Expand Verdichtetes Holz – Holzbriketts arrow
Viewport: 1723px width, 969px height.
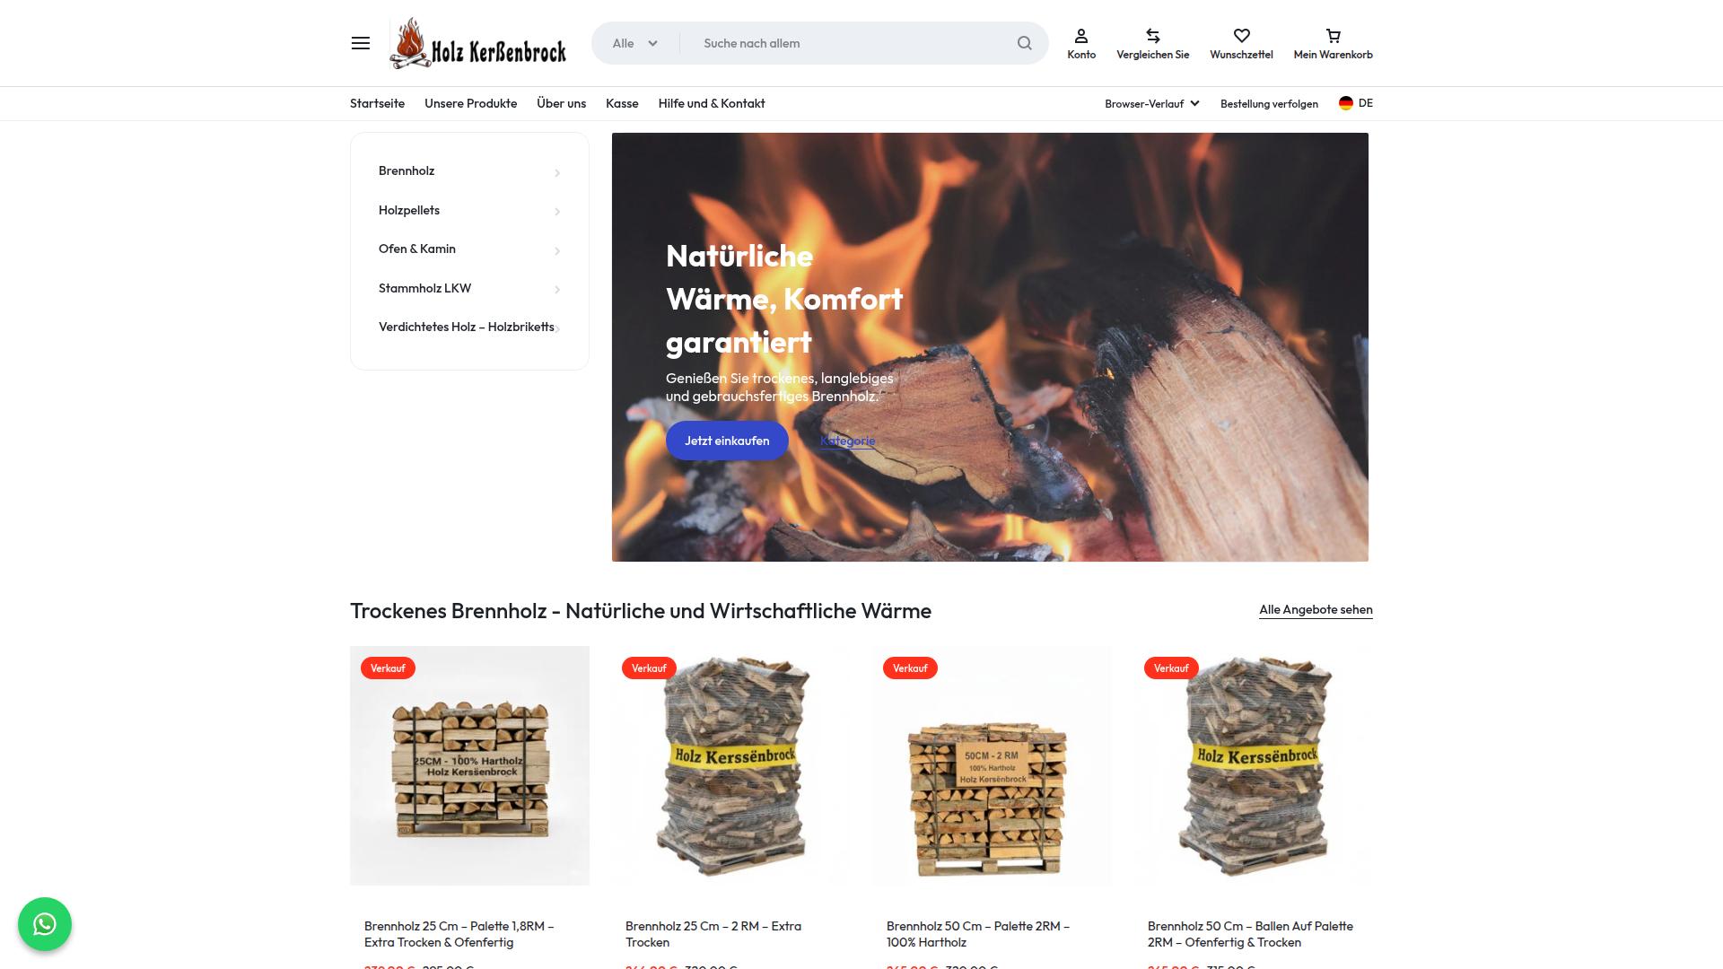tap(557, 329)
